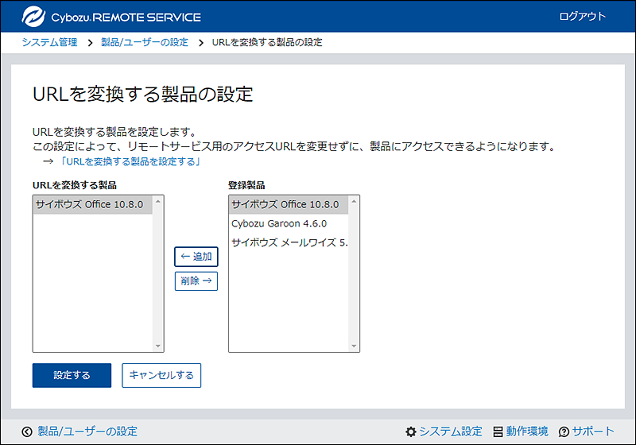Click current breadcrumb URLを変換する製品の設定
This screenshot has height=445, width=636.
click(267, 42)
